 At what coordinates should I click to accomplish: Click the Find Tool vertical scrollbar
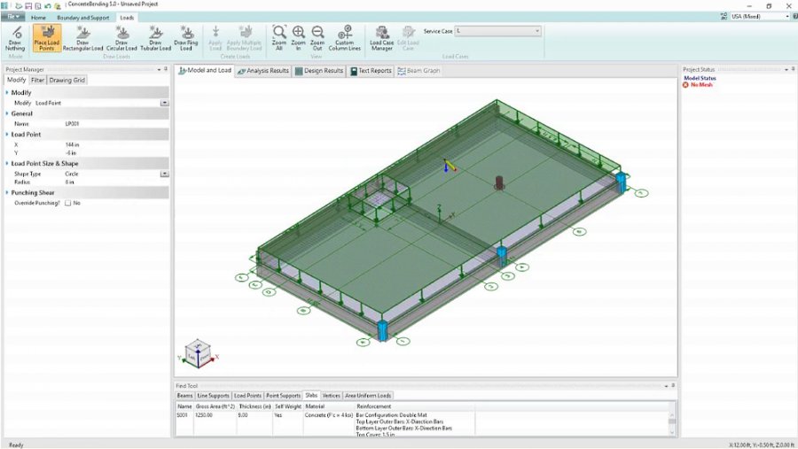[672, 423]
